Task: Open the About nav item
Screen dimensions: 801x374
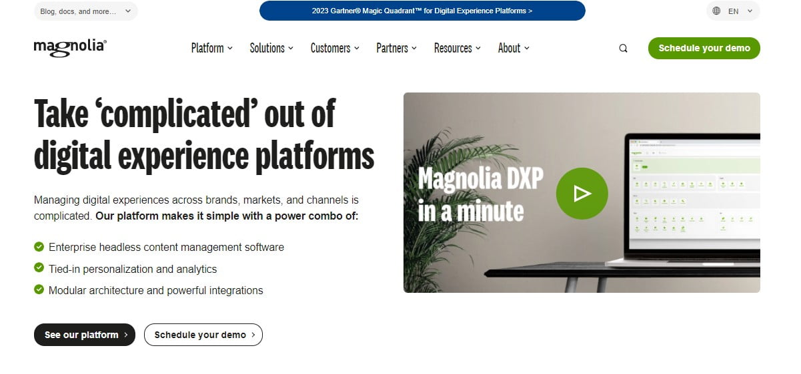Action: 514,48
